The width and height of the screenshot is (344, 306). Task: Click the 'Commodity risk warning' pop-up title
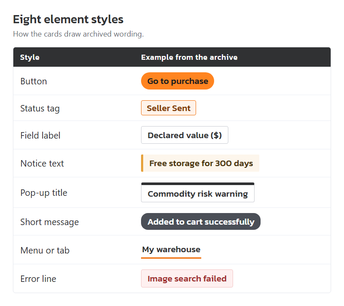point(198,192)
